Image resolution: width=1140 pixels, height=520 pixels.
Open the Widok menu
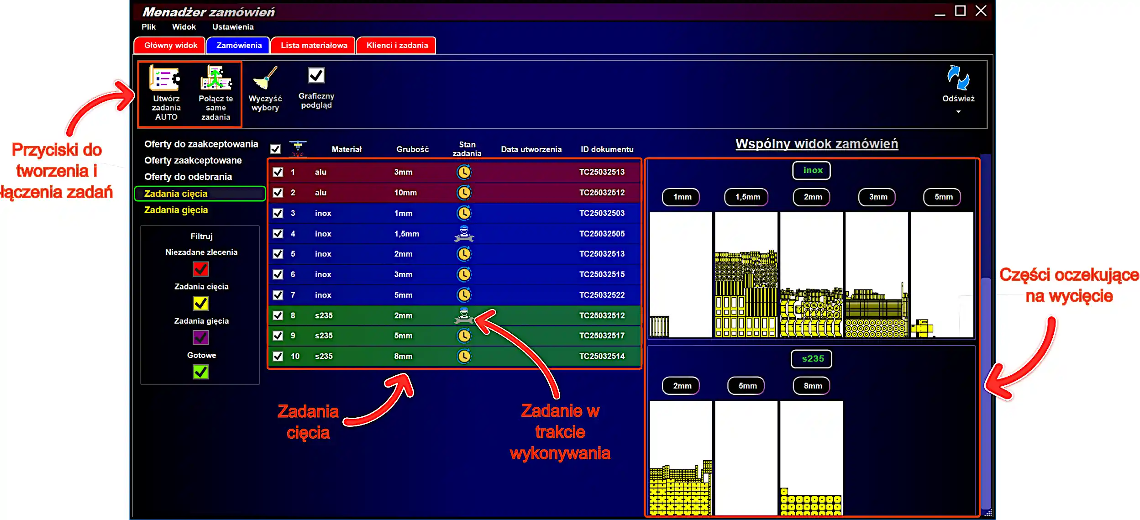pyautogui.click(x=184, y=27)
